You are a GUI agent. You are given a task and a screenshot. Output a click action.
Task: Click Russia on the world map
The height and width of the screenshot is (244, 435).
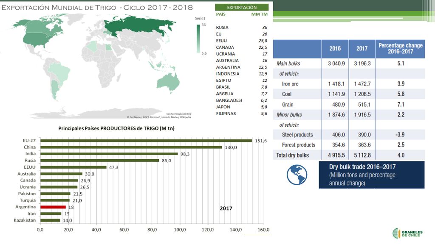click(x=139, y=26)
